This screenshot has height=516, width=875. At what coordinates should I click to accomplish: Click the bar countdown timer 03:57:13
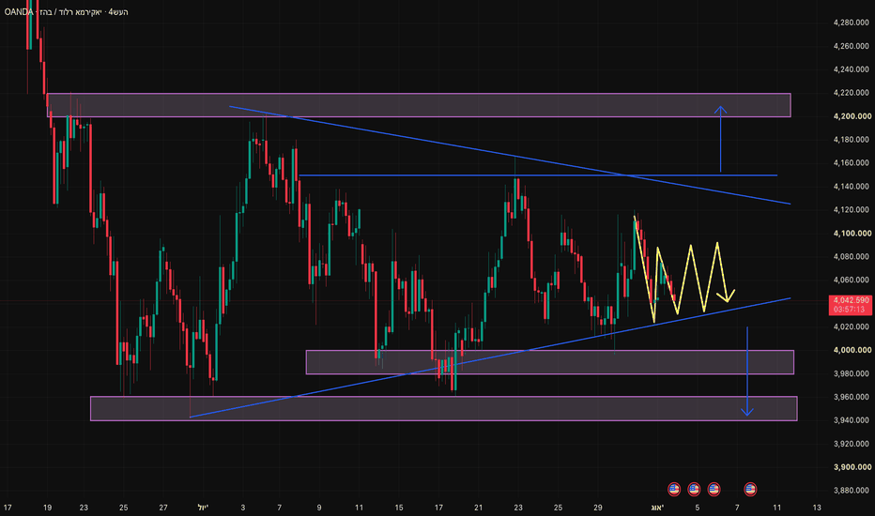pyautogui.click(x=850, y=309)
